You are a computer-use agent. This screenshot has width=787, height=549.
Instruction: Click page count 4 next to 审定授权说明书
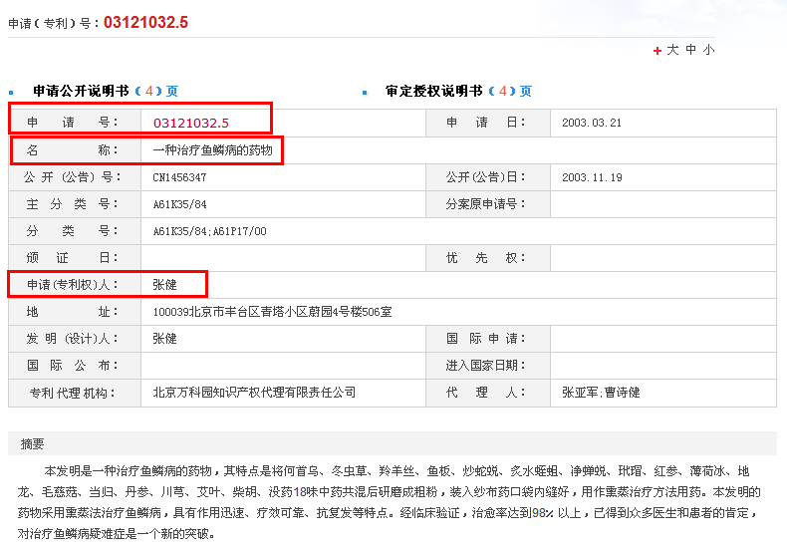[x=502, y=91]
